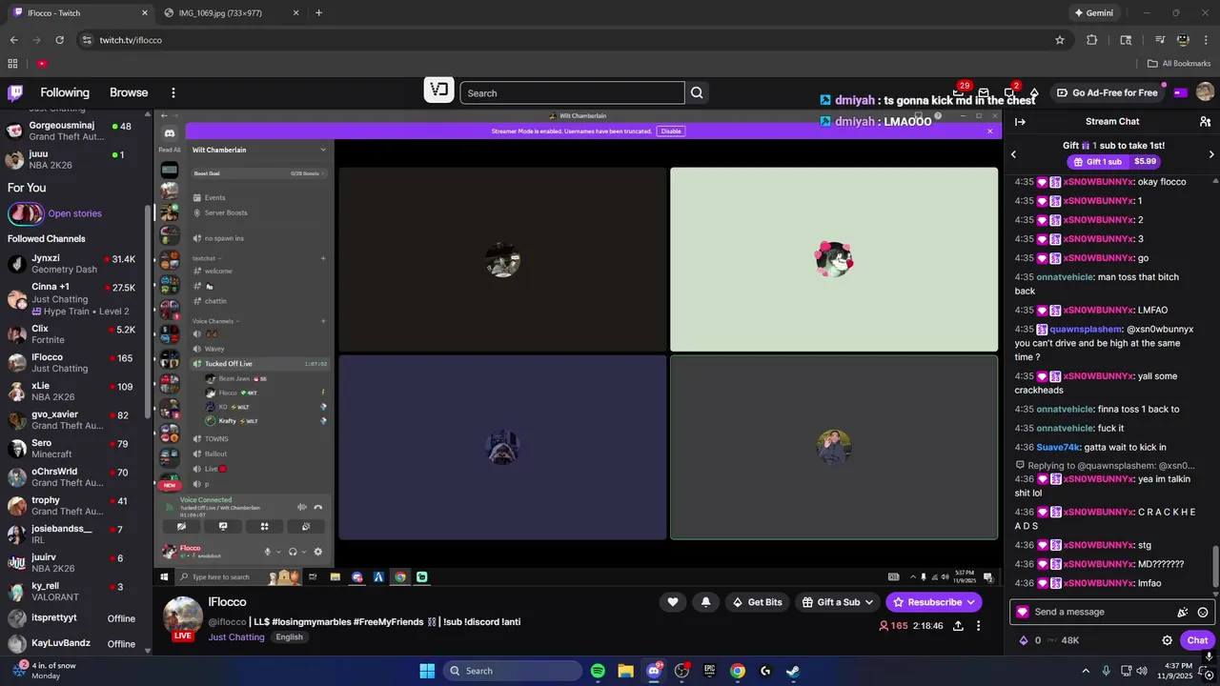
Task: Click the channel points bits balance icon
Action: (1024, 640)
